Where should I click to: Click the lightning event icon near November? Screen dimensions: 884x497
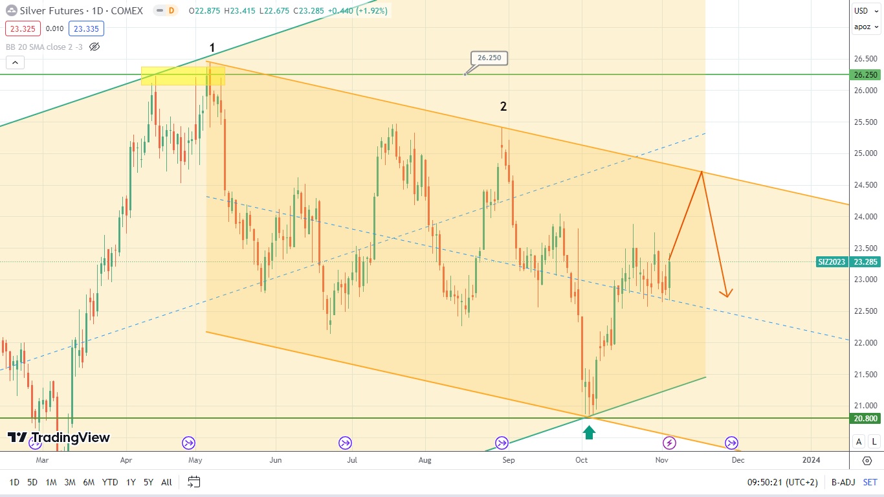(x=670, y=443)
